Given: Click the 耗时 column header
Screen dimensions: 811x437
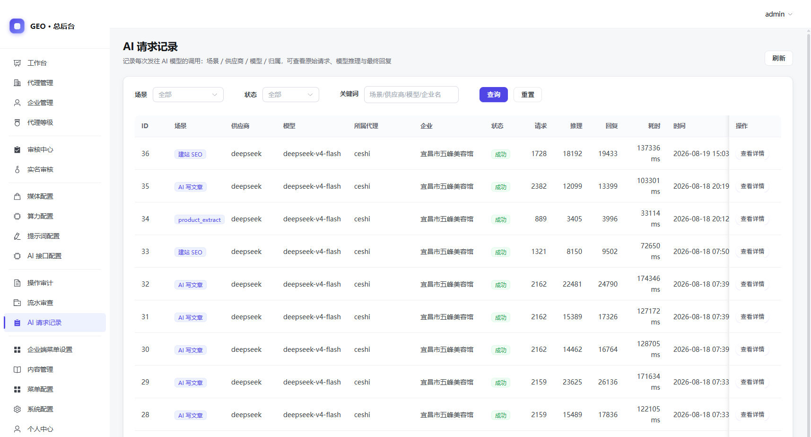Looking at the screenshot, I should pyautogui.click(x=654, y=126).
